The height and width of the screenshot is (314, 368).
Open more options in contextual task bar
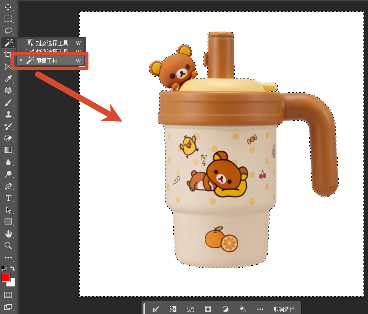click(x=260, y=309)
